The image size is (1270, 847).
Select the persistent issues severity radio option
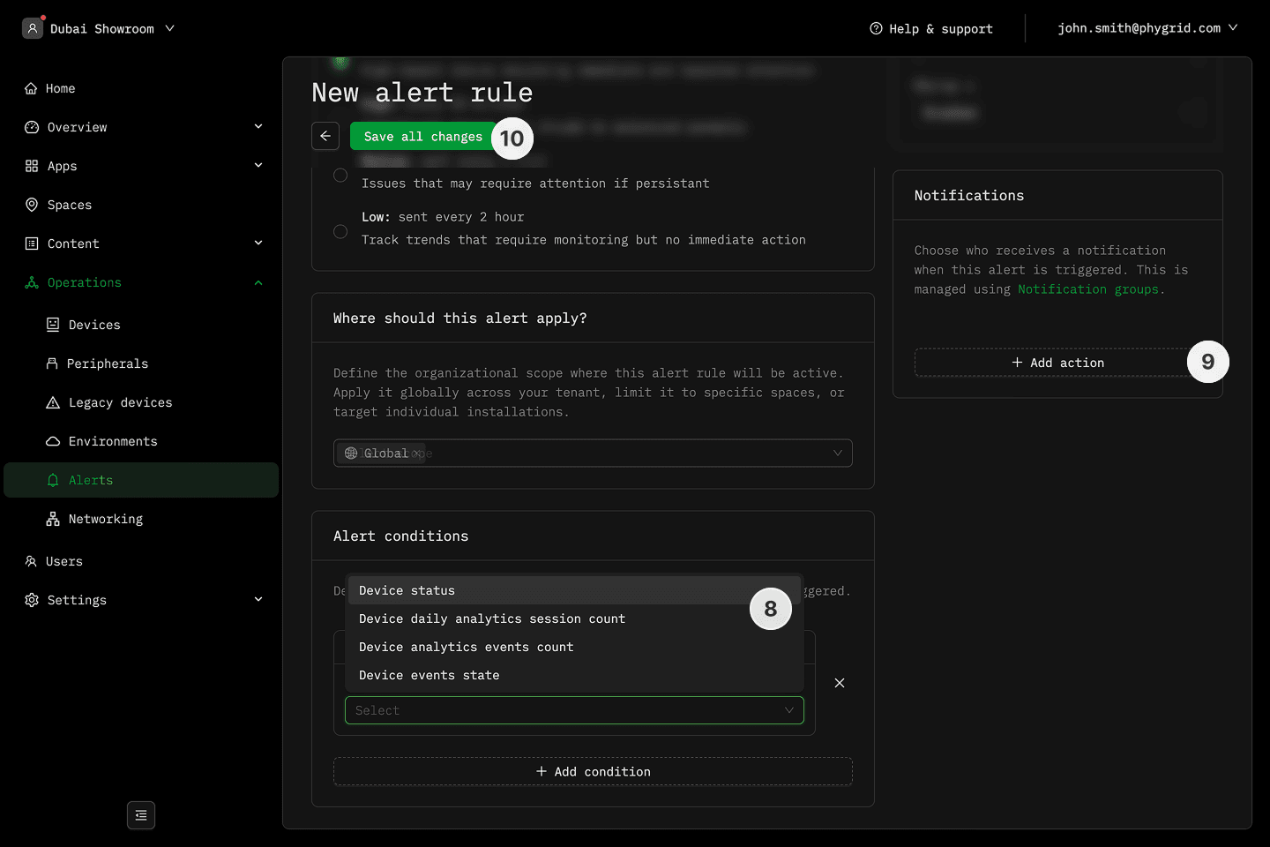(340, 176)
